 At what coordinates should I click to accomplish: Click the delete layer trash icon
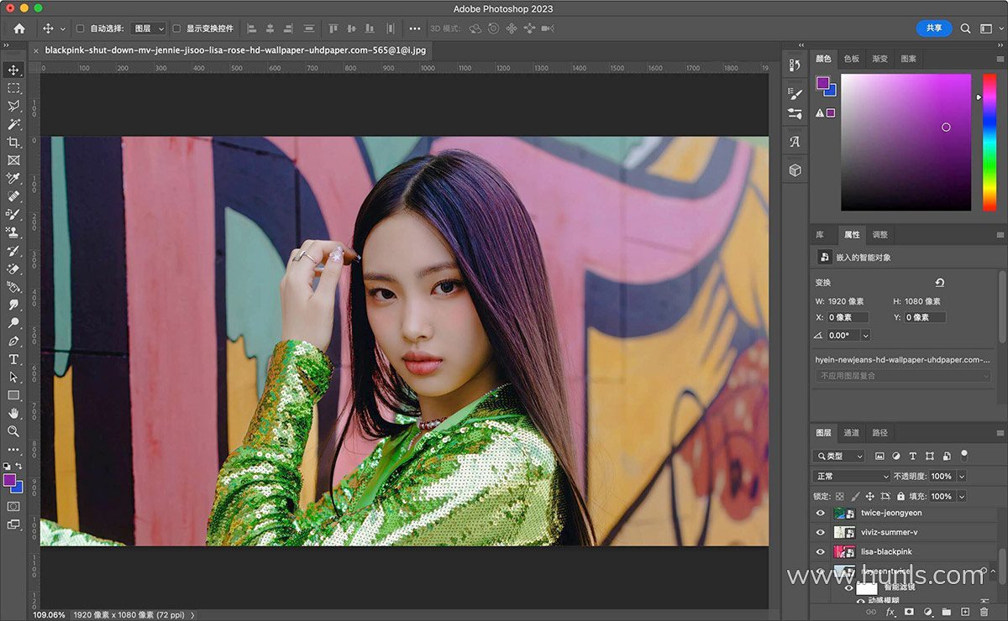(984, 612)
